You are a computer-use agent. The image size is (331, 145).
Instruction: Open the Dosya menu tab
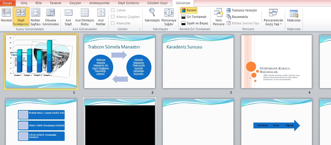pyautogui.click(x=7, y=3)
